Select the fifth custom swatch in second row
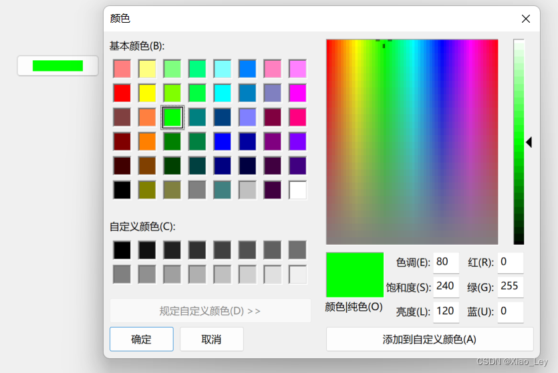Screen dimensions: 558x373 223,275
